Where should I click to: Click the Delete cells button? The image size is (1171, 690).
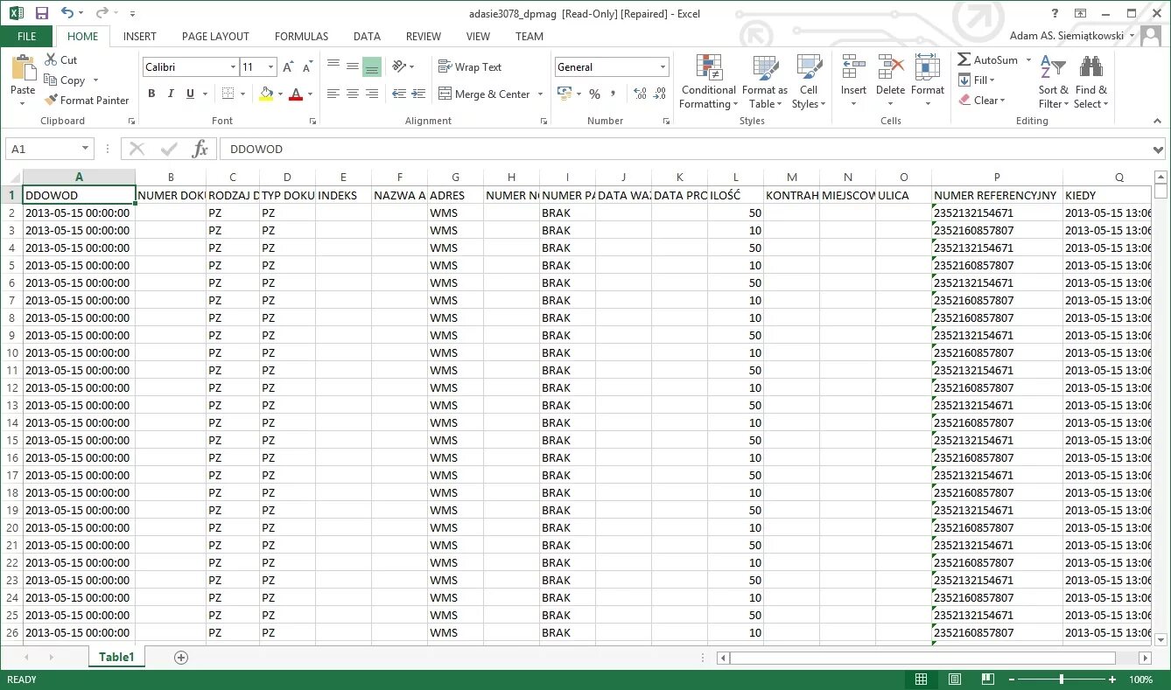[x=890, y=82]
